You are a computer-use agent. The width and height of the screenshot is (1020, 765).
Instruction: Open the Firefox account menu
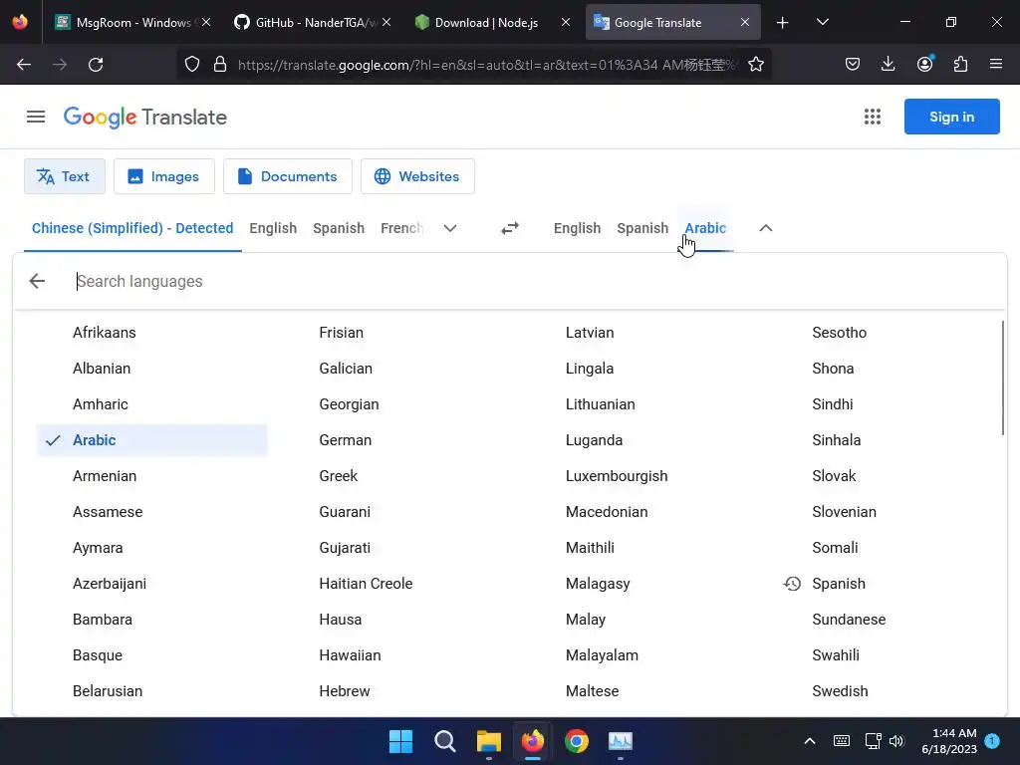(x=924, y=65)
